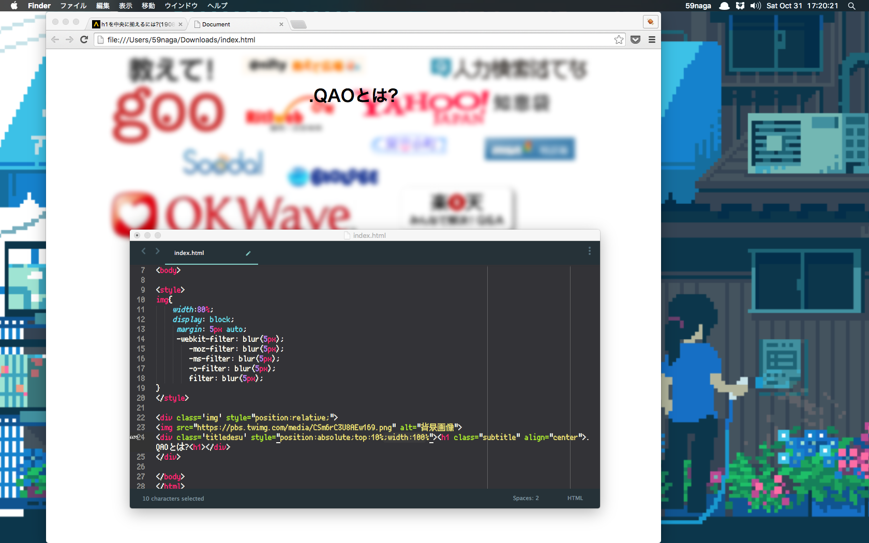Switch to the h1を中央に揃えるには browser tab
Viewport: 869px width, 543px height.
(137, 24)
